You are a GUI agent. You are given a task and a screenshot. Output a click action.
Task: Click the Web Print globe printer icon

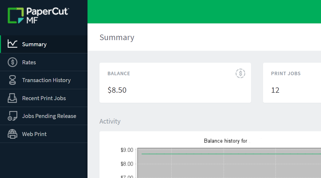(12, 134)
